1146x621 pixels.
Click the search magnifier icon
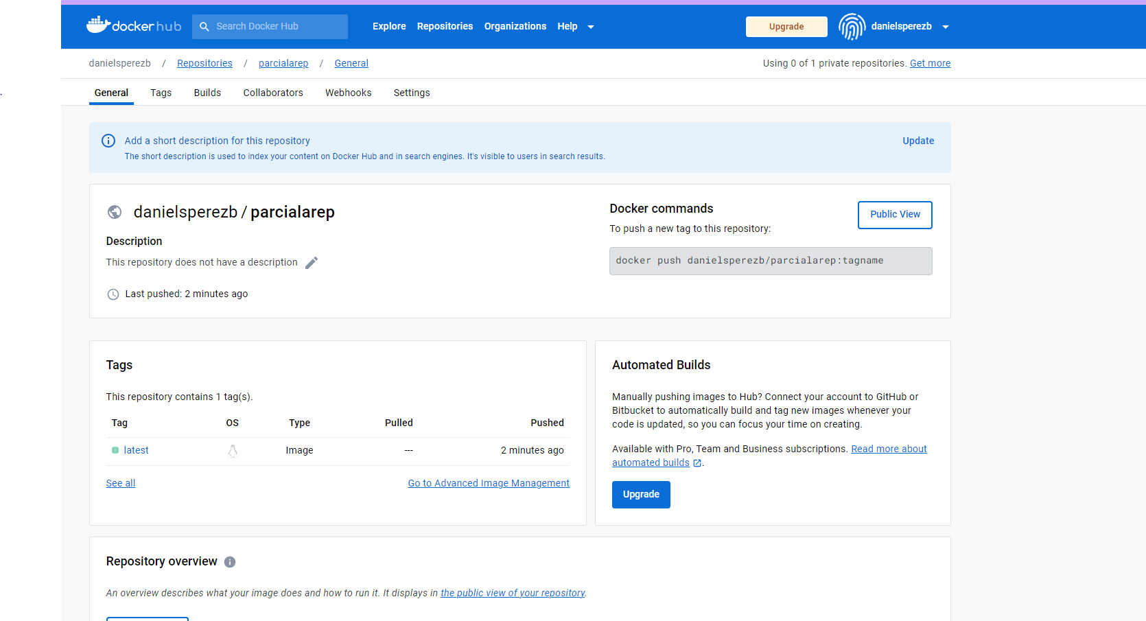pos(204,26)
